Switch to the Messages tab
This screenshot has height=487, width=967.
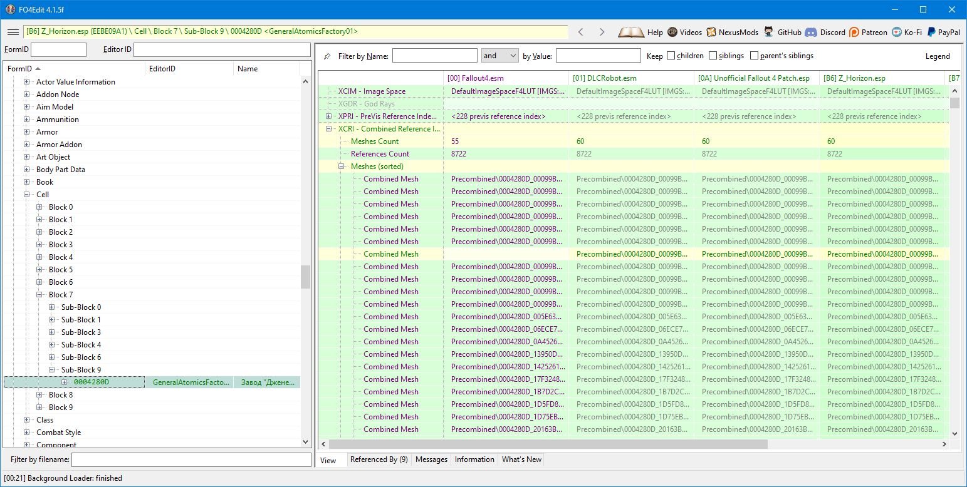click(x=431, y=459)
